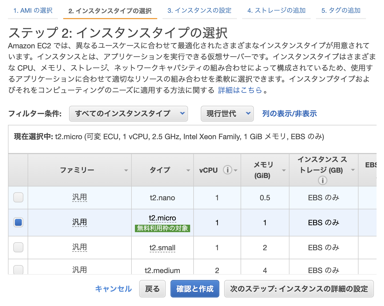This screenshot has width=384, height=306.
Task: Click the sort arrow on vCPU column
Action: (x=236, y=170)
